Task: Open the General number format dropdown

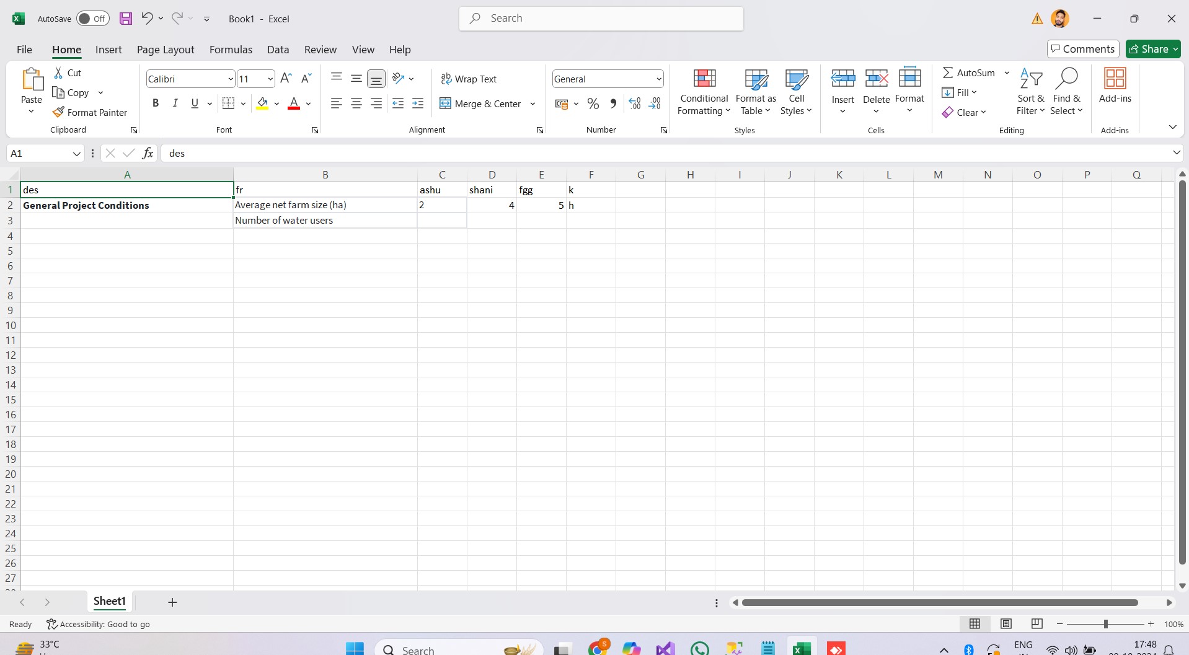Action: pyautogui.click(x=658, y=79)
